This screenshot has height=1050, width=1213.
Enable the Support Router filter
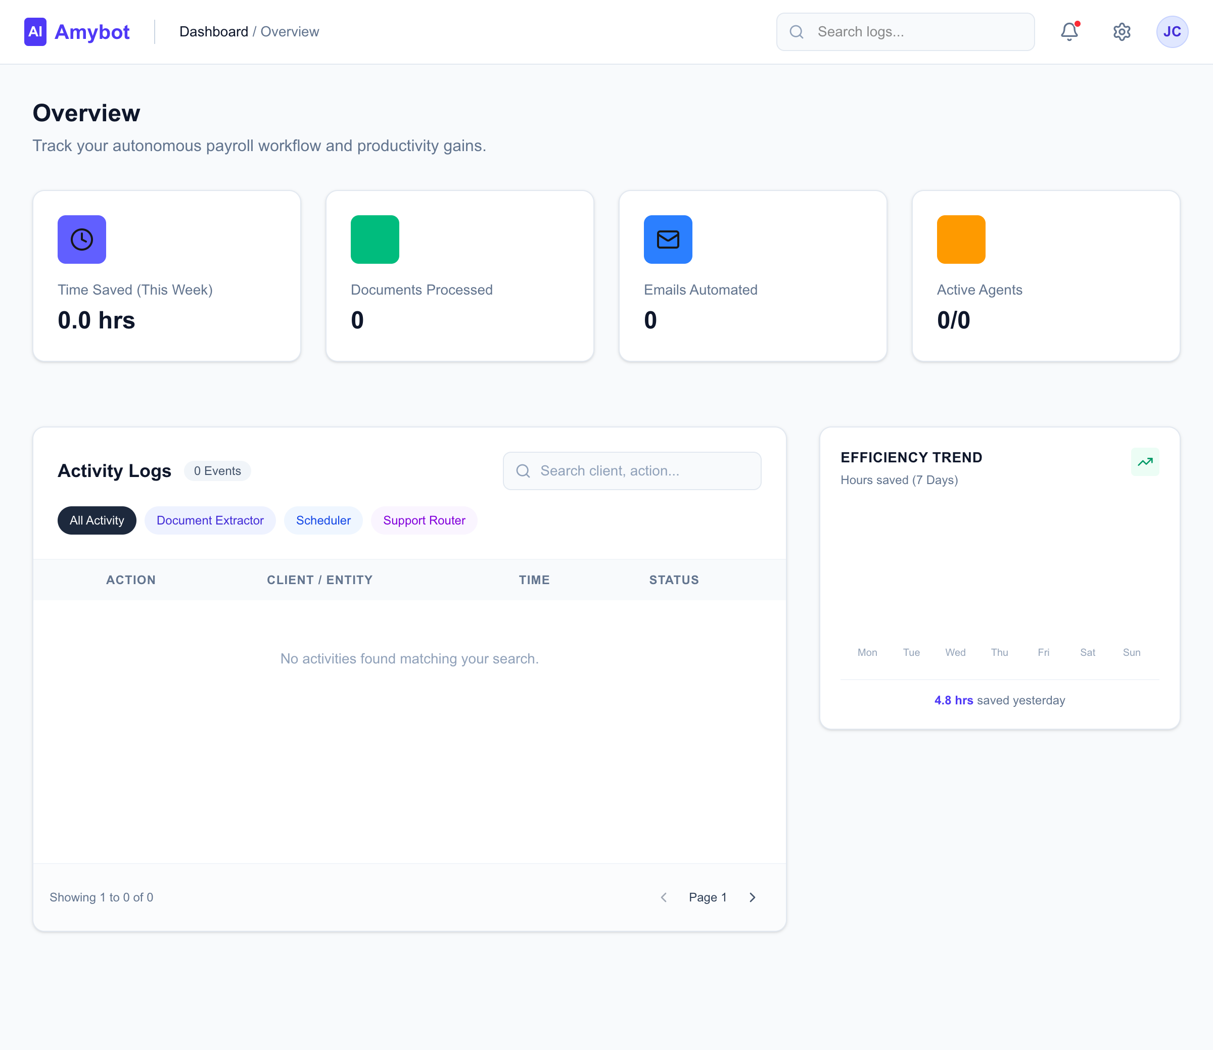pyautogui.click(x=424, y=520)
